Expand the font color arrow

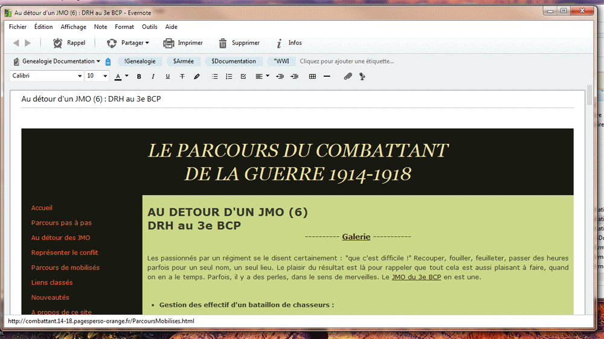(x=127, y=76)
